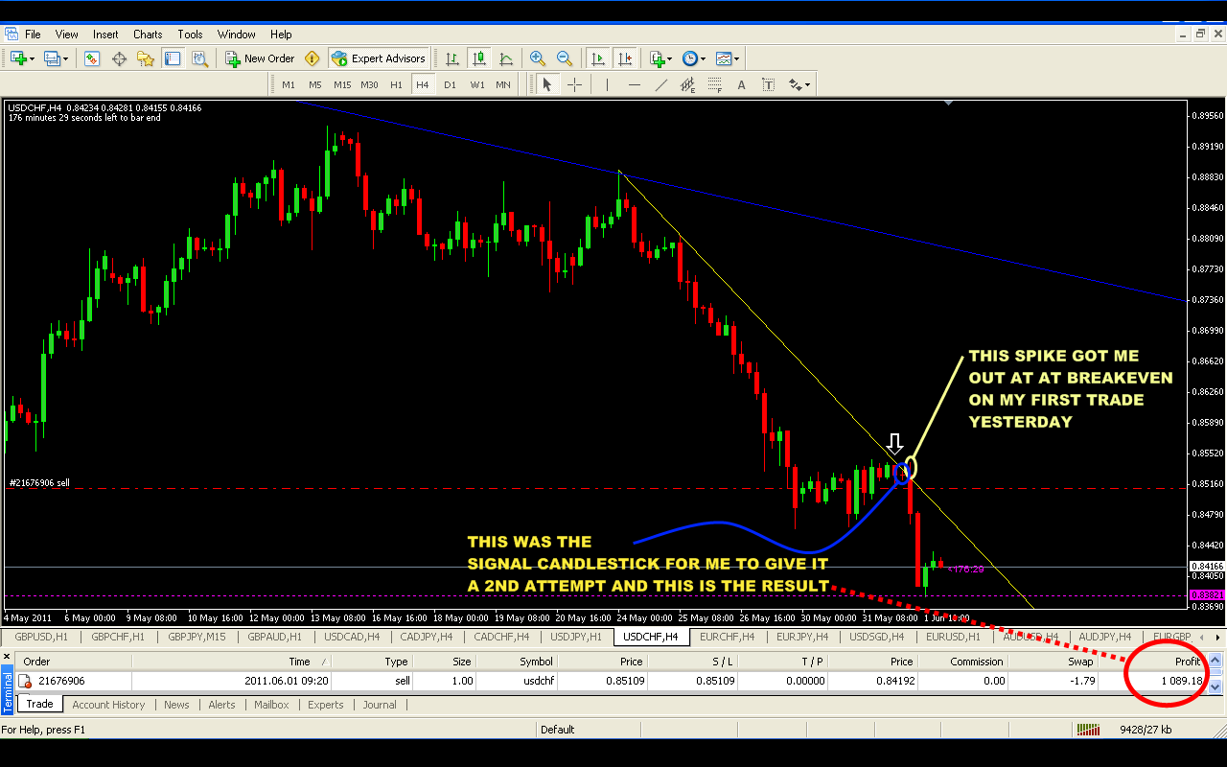Expand the Periodicity clock dropdown
The image size is (1227, 767).
click(x=693, y=58)
